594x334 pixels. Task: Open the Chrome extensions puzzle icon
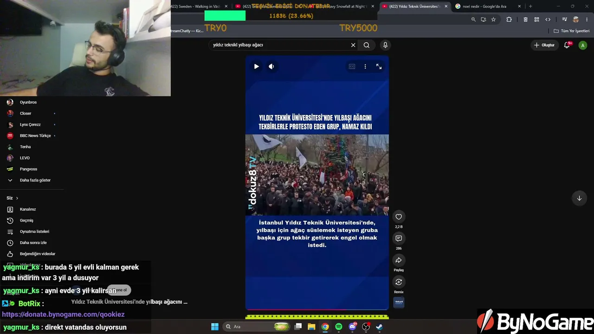(509, 19)
